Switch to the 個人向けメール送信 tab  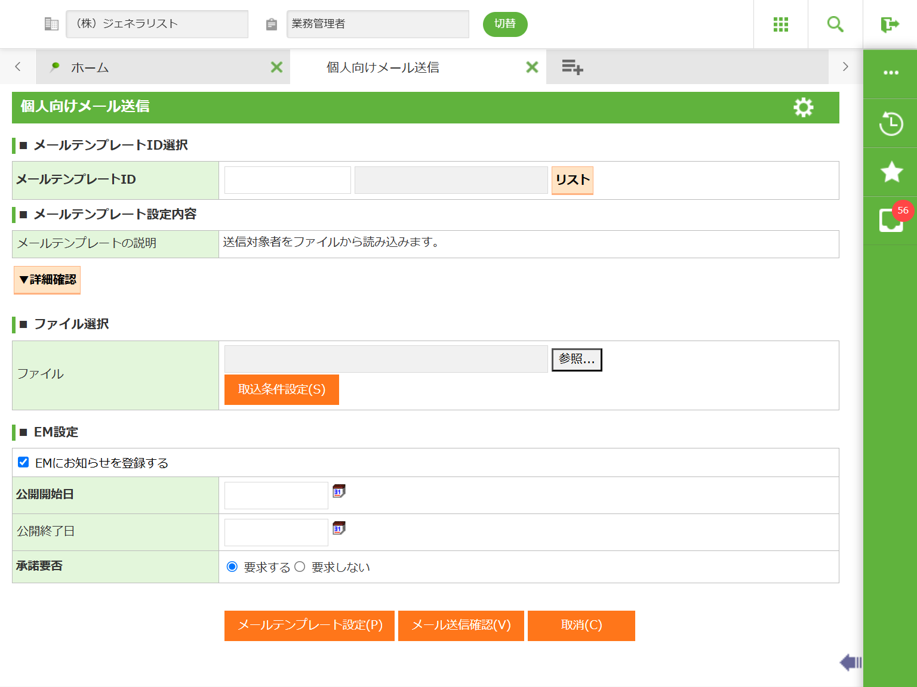pos(418,67)
